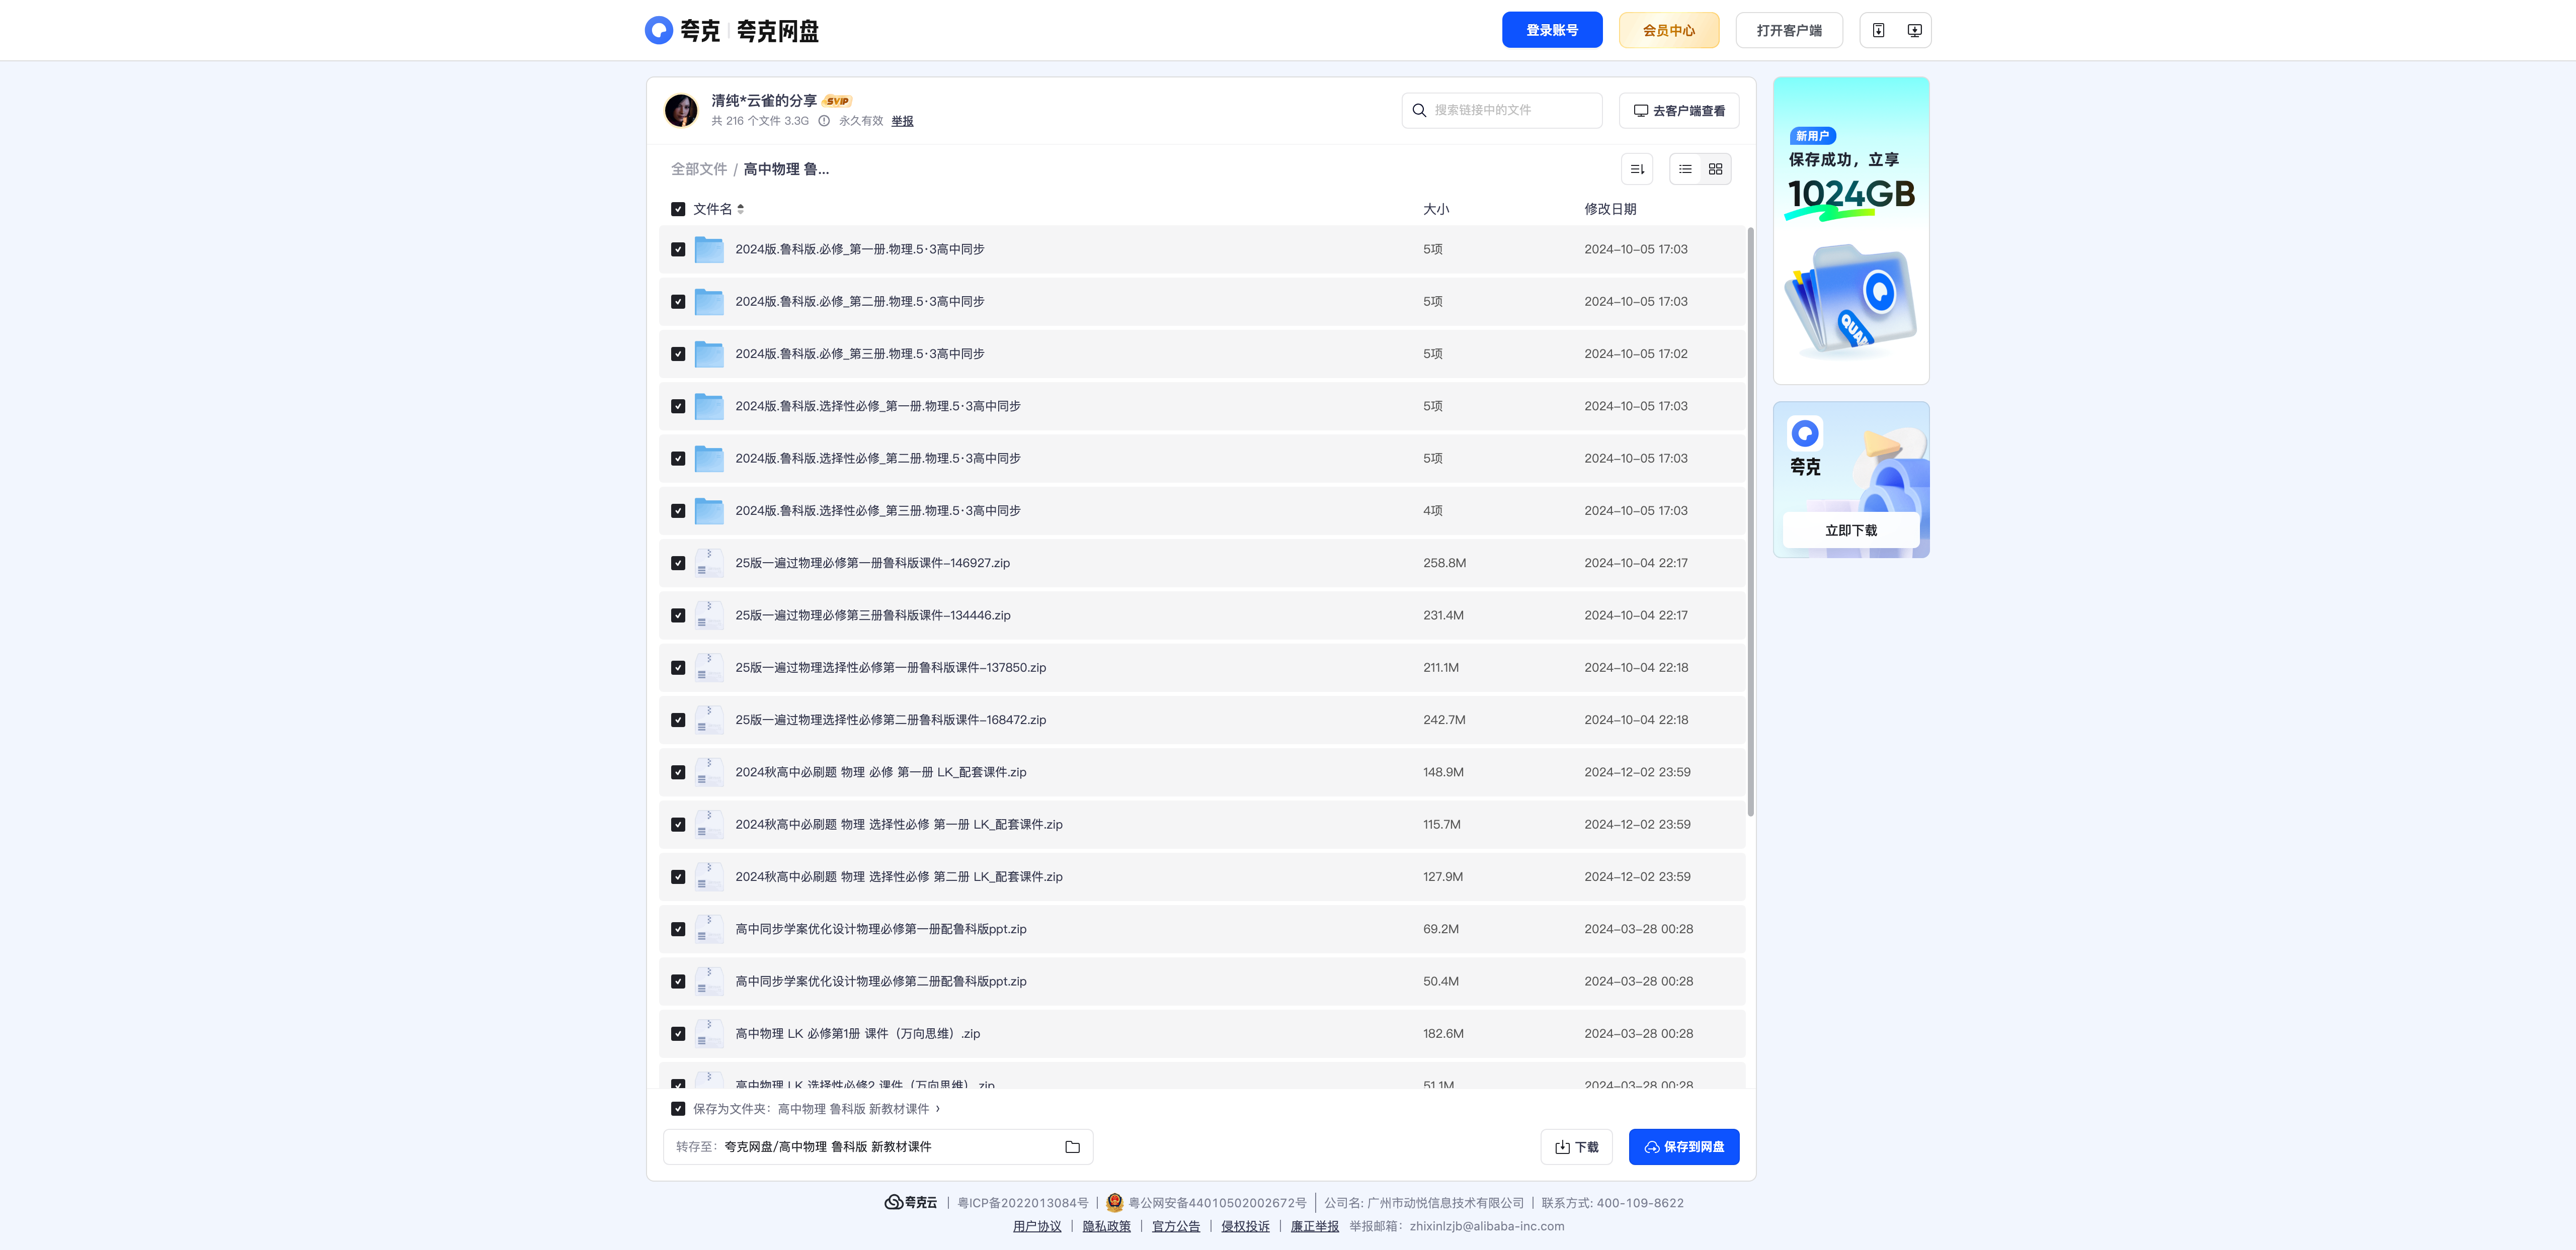Click the 1024GB new user promo banner
Viewport: 2576px width, 1250px height.
1850,231
